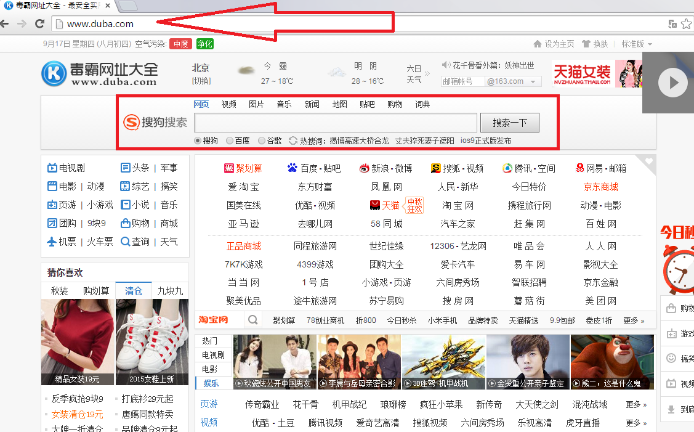This screenshot has width=694, height=432.
Task: Expand 六日天气 forecast arrow
Action: (x=427, y=73)
